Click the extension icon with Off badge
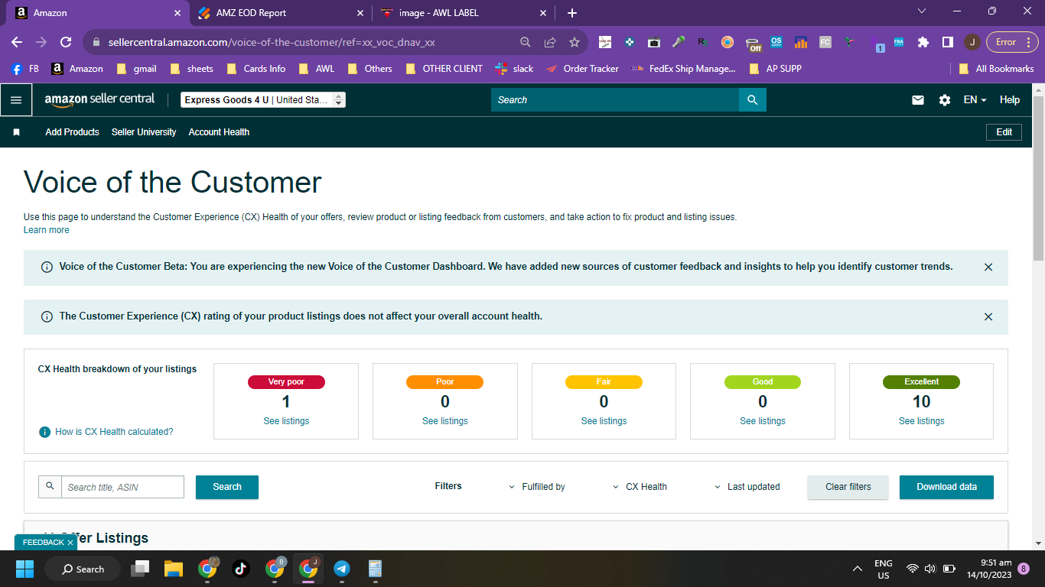 point(753,44)
